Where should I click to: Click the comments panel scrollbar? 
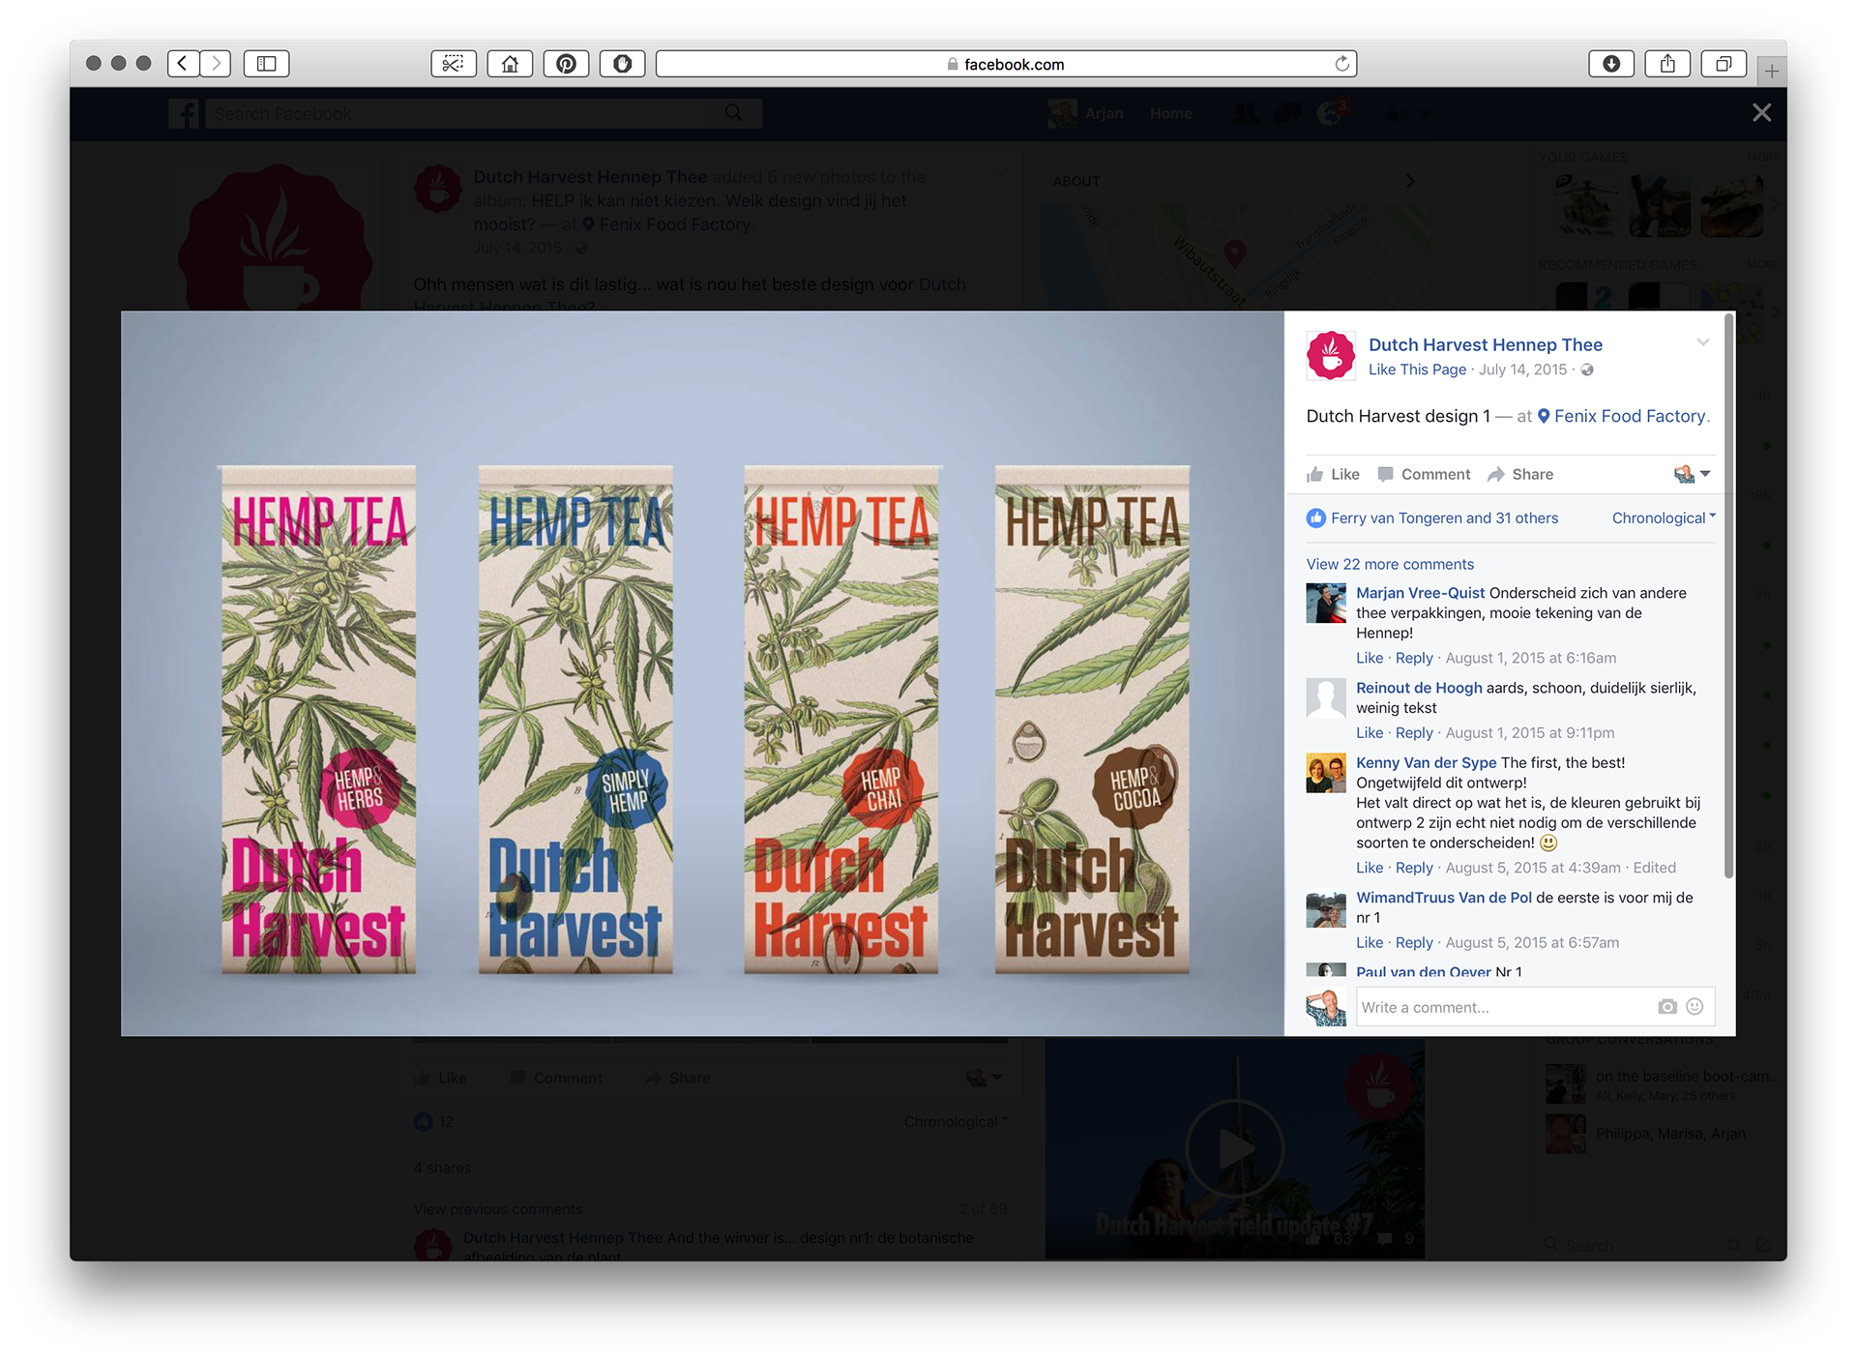tap(1728, 597)
